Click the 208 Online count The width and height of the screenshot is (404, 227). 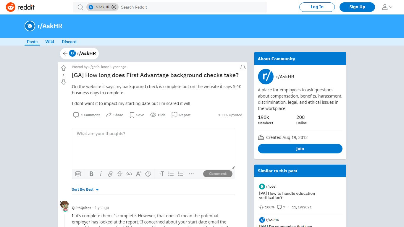pyautogui.click(x=302, y=120)
